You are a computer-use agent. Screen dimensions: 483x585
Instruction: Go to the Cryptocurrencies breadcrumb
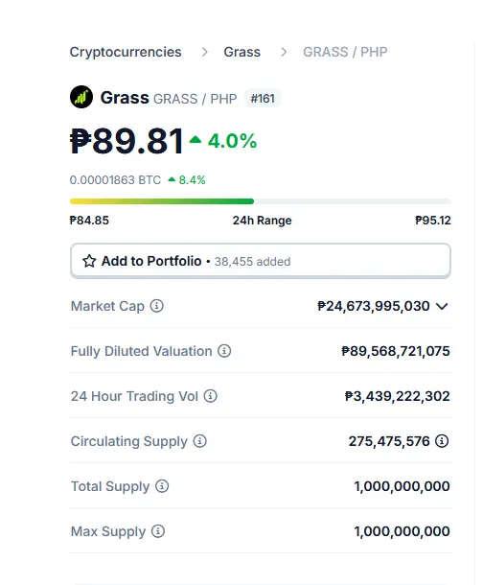tap(126, 52)
